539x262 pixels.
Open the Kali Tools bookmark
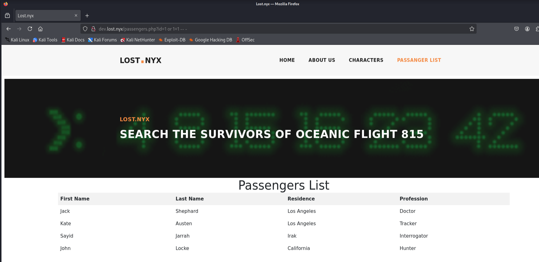pos(45,40)
